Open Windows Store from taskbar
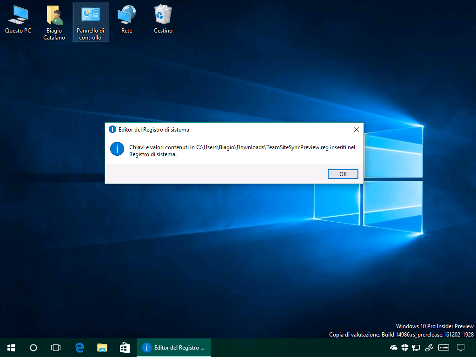 click(x=125, y=348)
